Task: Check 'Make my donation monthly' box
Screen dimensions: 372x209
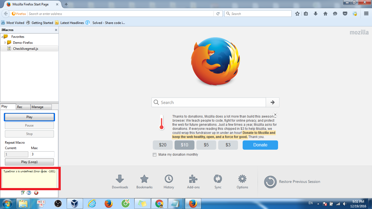Action: (155, 155)
